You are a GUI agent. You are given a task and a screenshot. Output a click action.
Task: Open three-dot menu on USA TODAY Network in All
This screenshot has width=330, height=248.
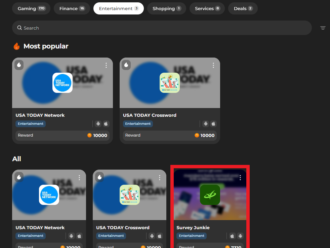click(x=79, y=178)
